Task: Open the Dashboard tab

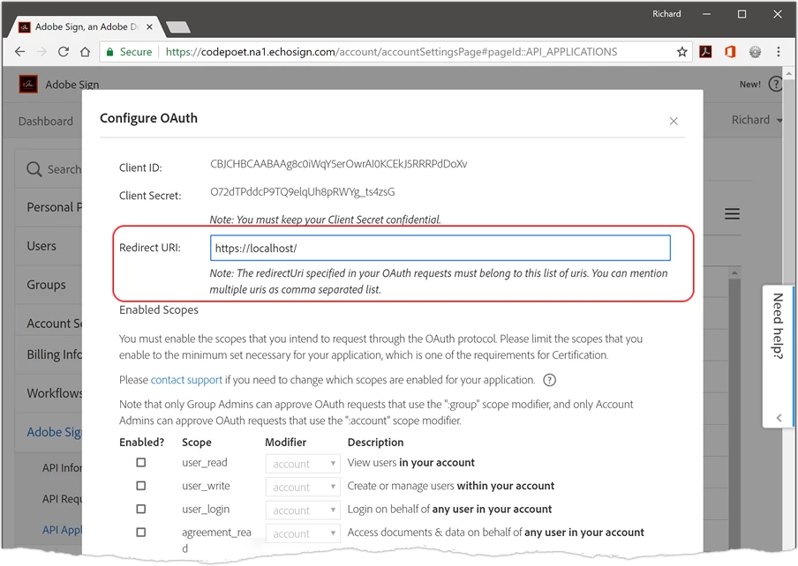Action: click(x=45, y=122)
